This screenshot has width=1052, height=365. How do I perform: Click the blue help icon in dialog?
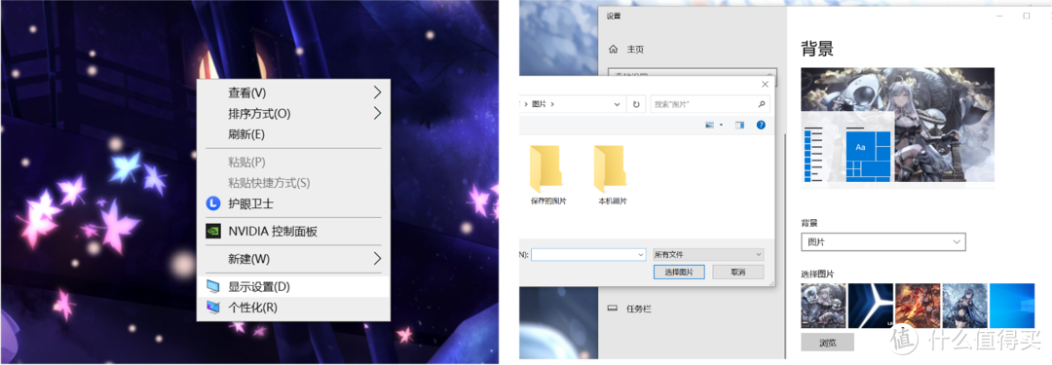pyautogui.click(x=761, y=125)
